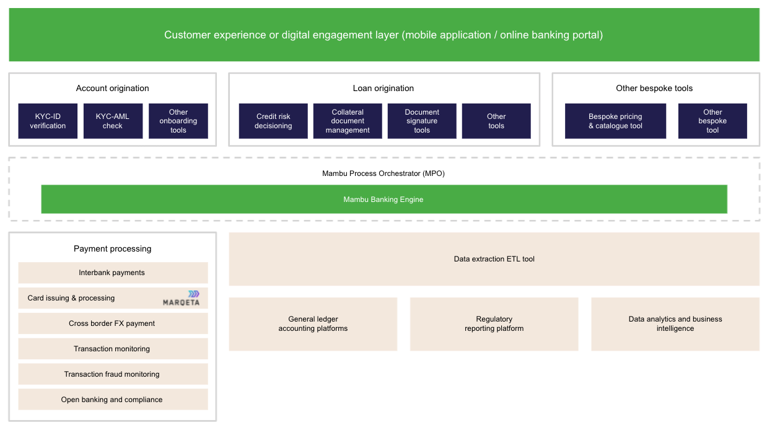Viewport: 767px width, 430px height.
Task: Open Open banking and compliance row
Action: [x=113, y=400]
